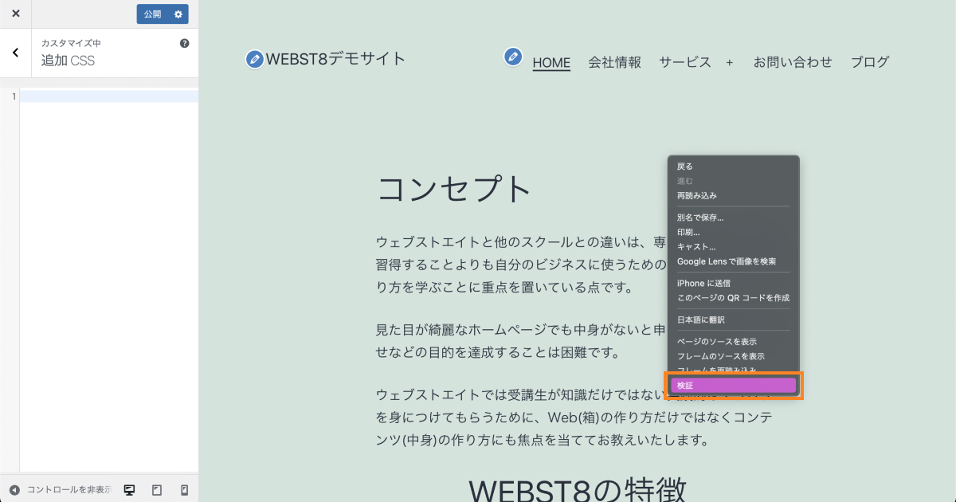
Task: Click the hide-controls arrow icon
Action: click(x=13, y=490)
